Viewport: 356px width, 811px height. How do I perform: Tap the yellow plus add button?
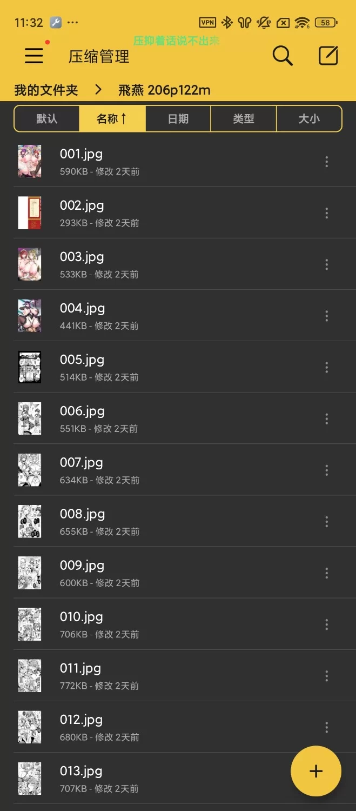pyautogui.click(x=316, y=771)
